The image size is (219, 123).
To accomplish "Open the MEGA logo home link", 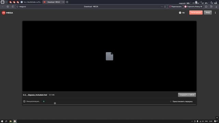I will [8, 13].
